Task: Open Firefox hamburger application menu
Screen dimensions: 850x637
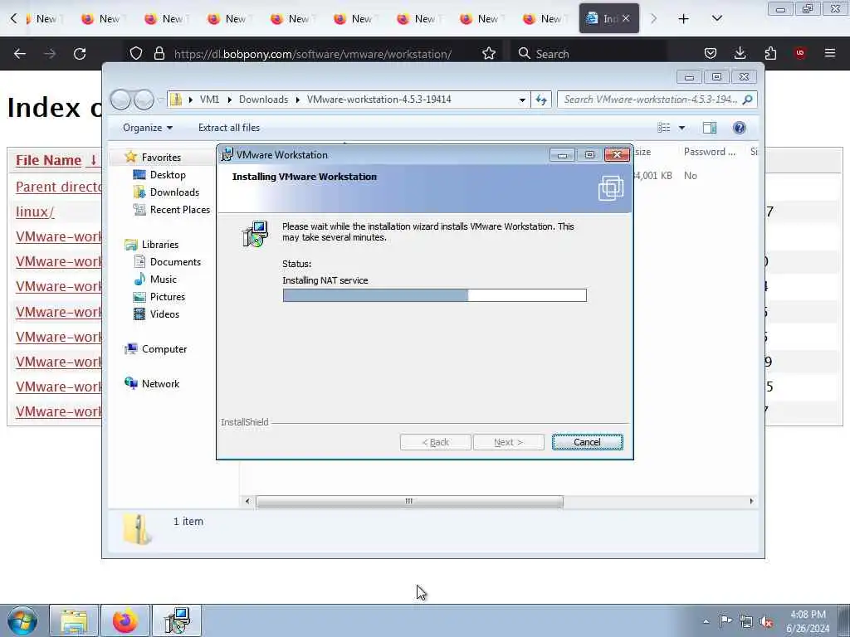Action: pyautogui.click(x=829, y=53)
